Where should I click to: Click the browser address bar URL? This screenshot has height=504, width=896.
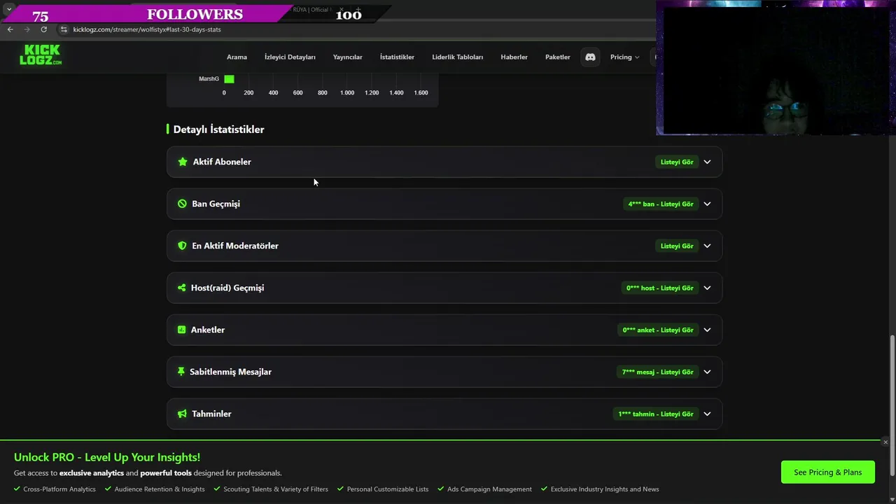(x=147, y=29)
